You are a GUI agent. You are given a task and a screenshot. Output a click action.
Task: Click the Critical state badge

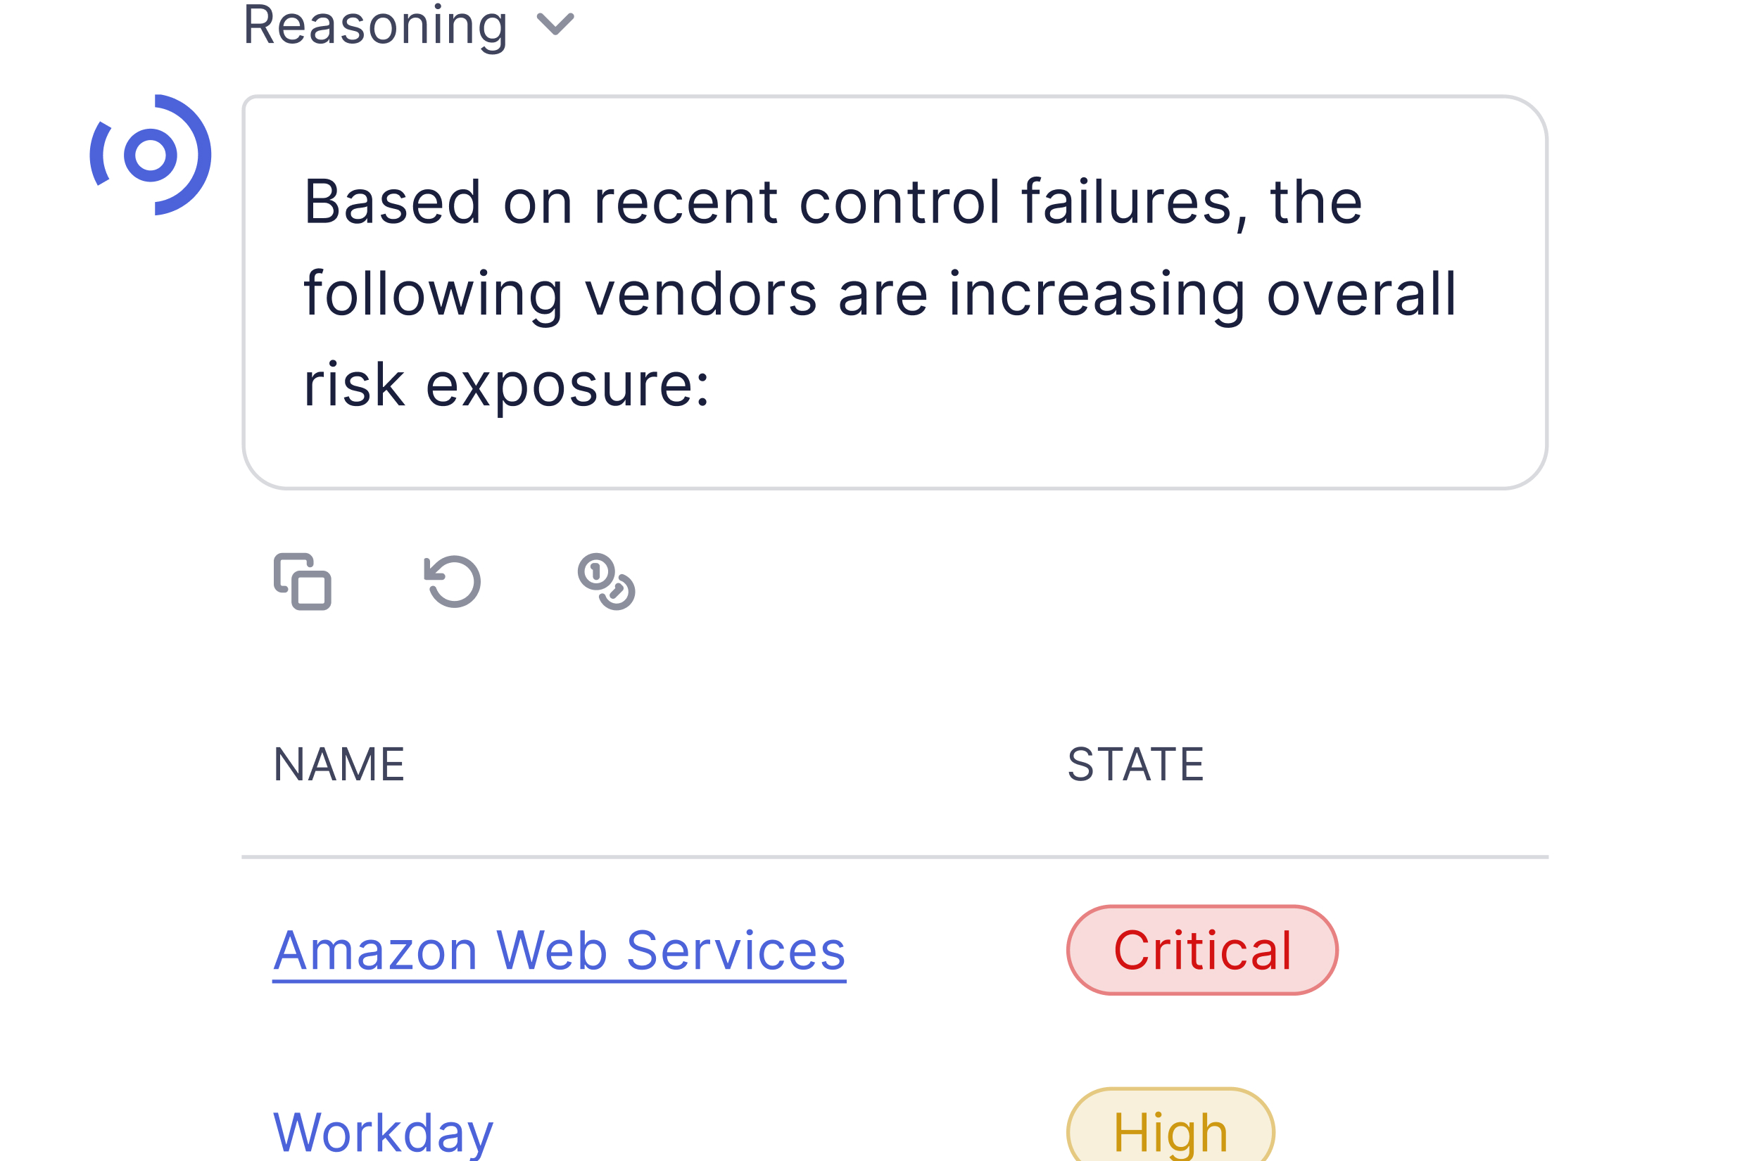(x=1202, y=951)
